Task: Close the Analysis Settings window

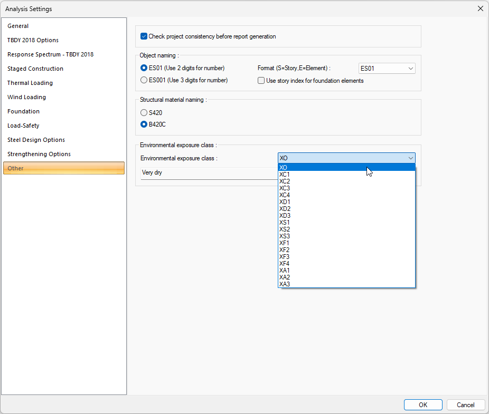Action: tap(480, 8)
